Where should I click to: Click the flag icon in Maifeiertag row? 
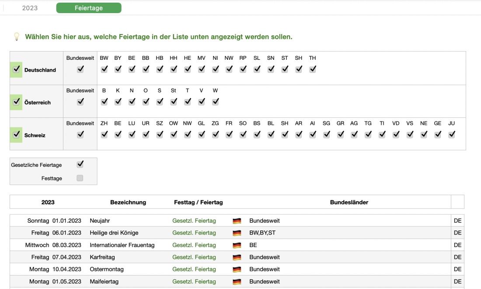click(237, 282)
